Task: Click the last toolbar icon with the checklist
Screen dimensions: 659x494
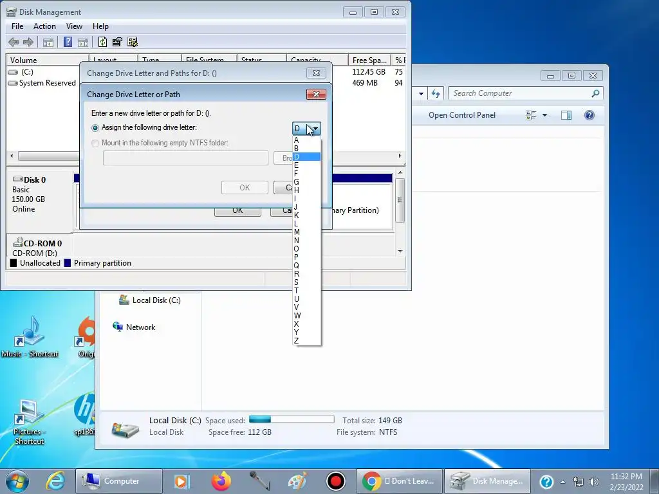Action: pyautogui.click(x=133, y=42)
